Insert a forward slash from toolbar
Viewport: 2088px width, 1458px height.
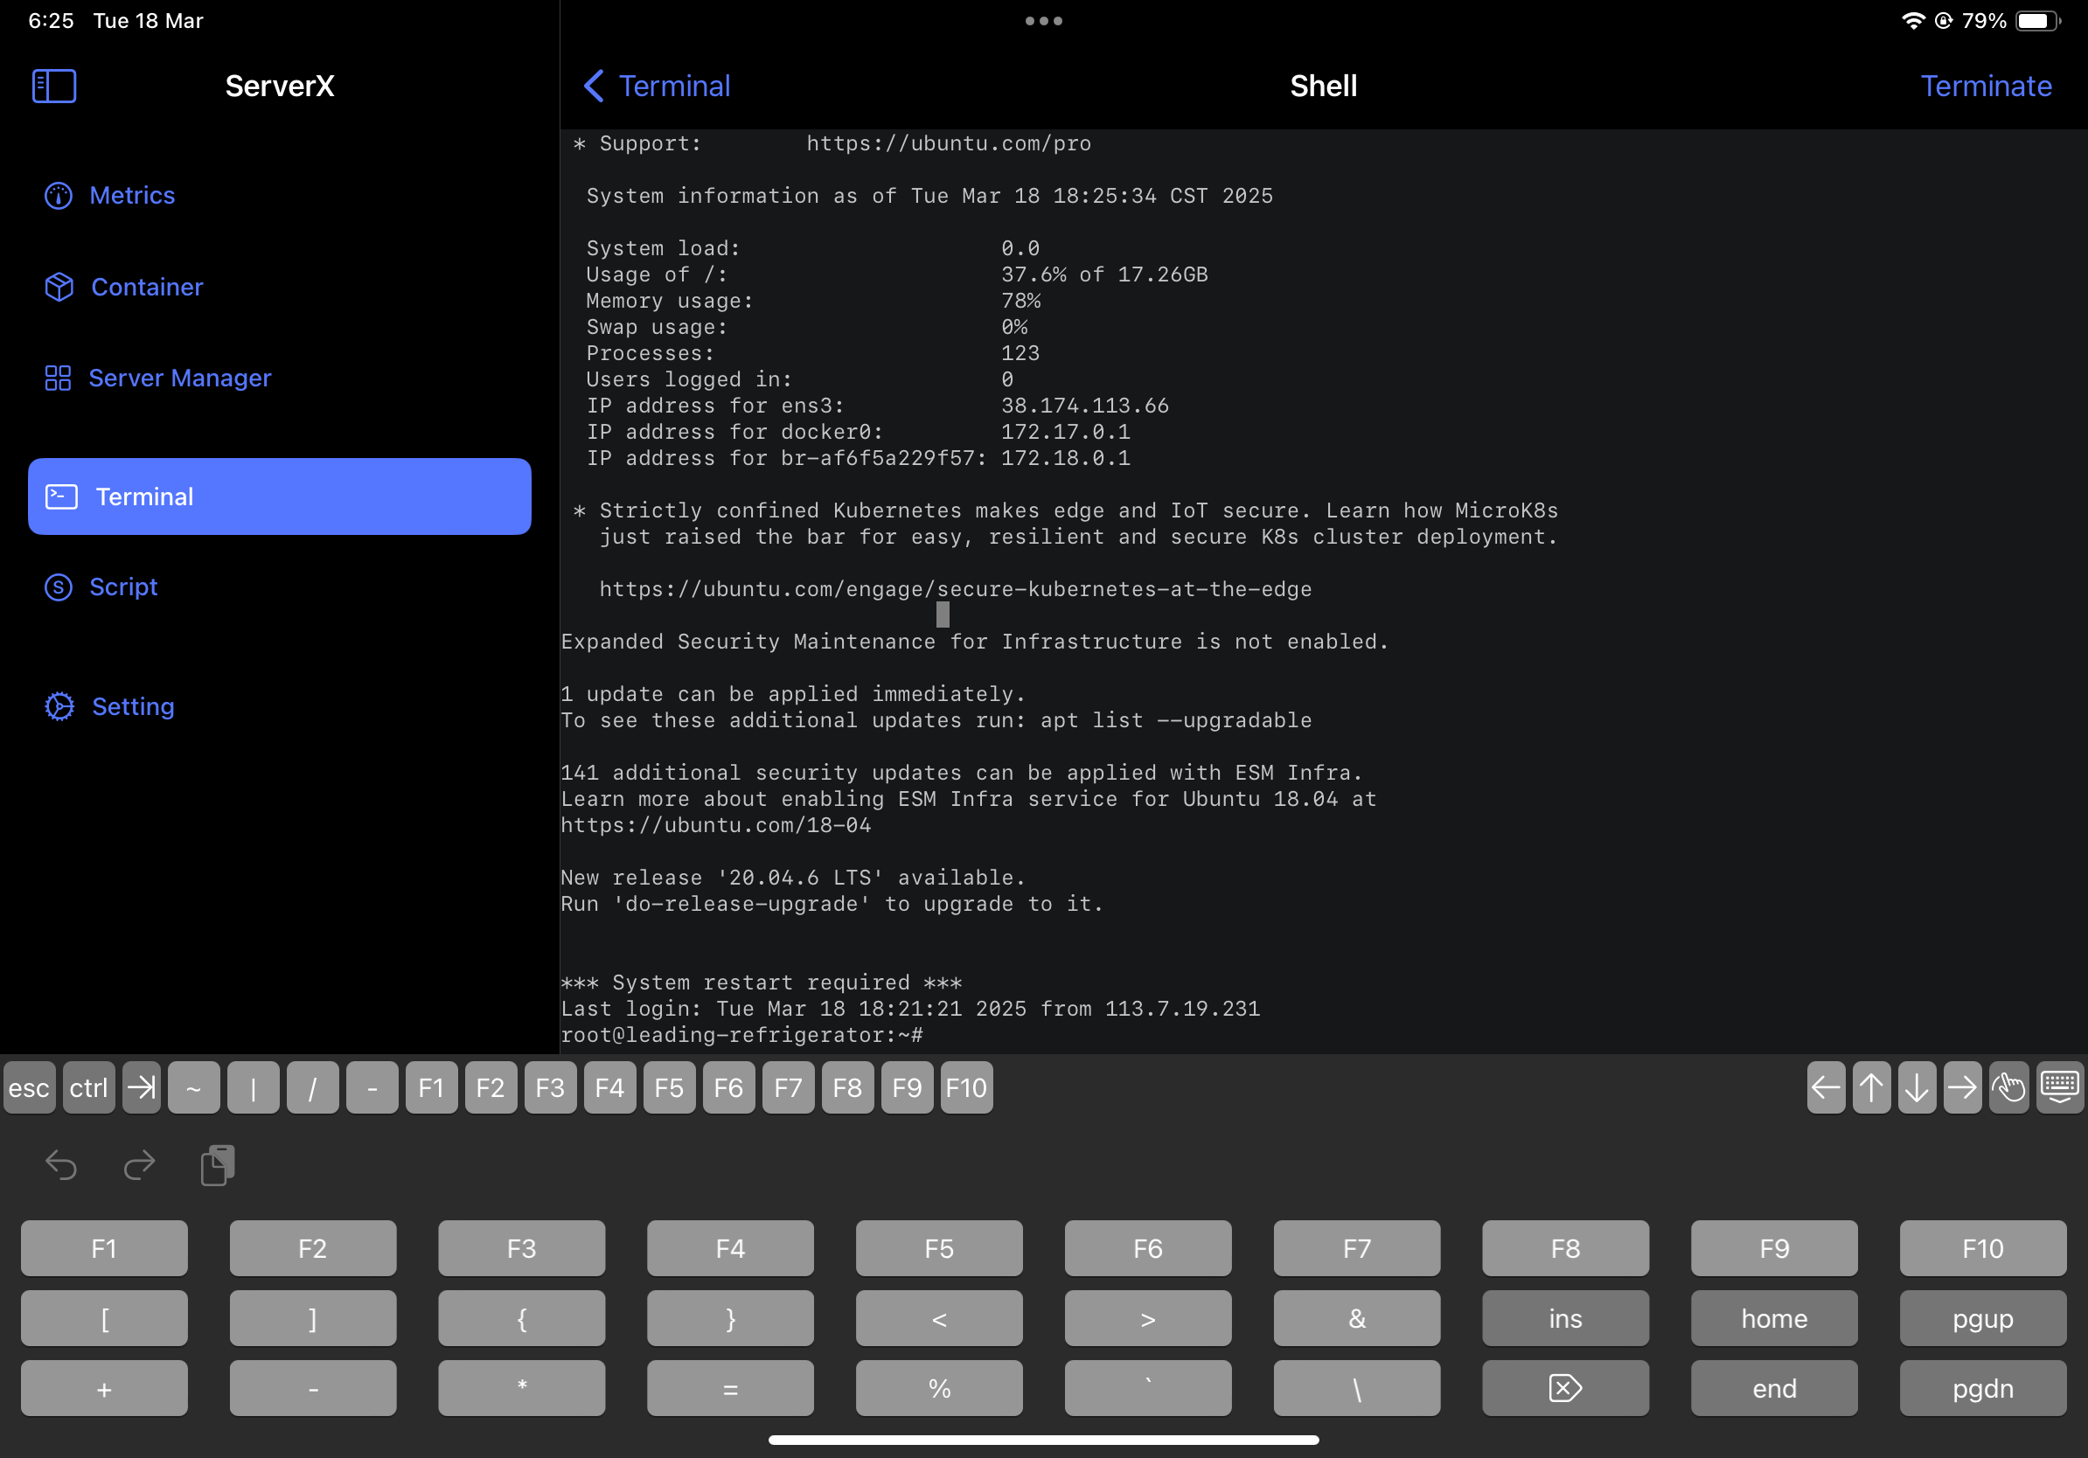click(x=313, y=1087)
